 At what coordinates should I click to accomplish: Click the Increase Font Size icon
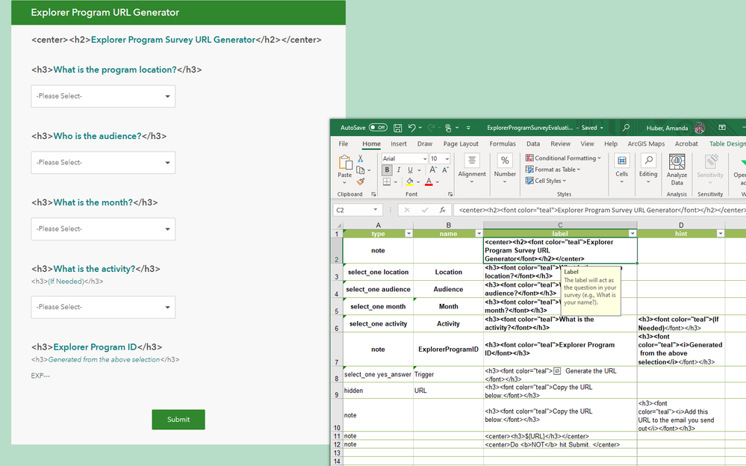(x=434, y=170)
